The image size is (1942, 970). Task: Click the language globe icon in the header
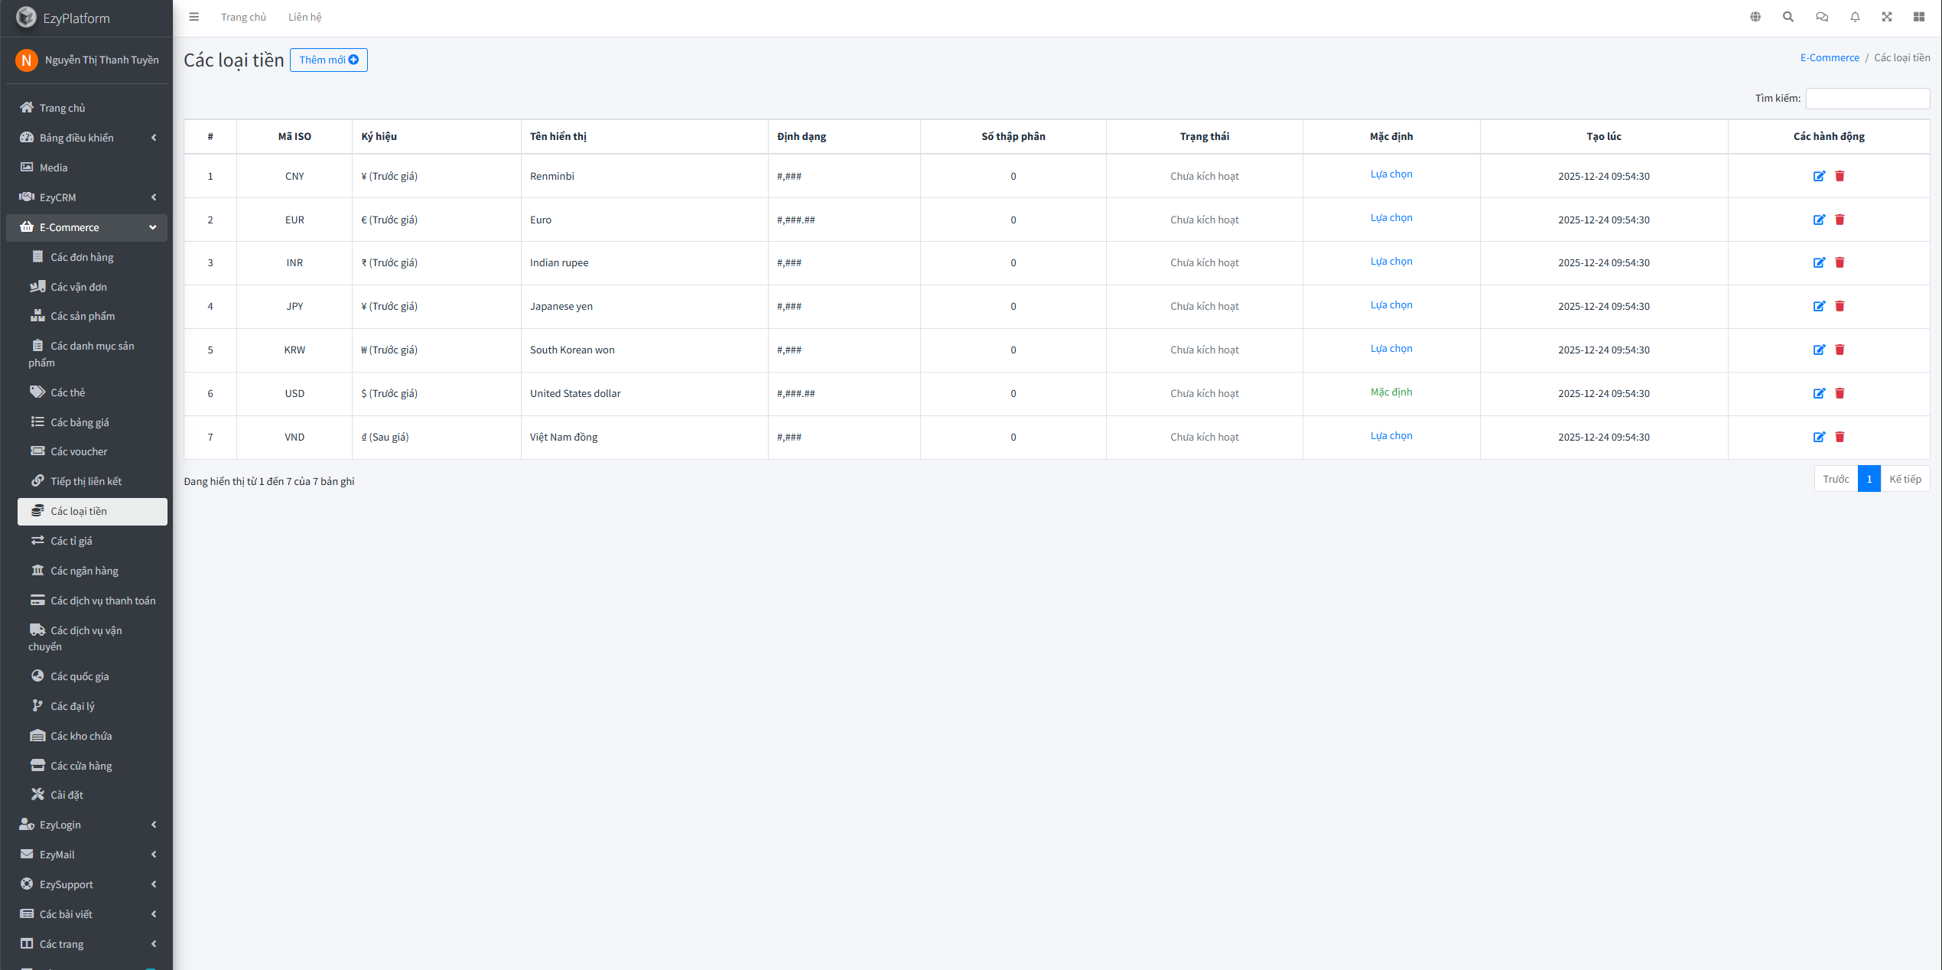(x=1755, y=17)
